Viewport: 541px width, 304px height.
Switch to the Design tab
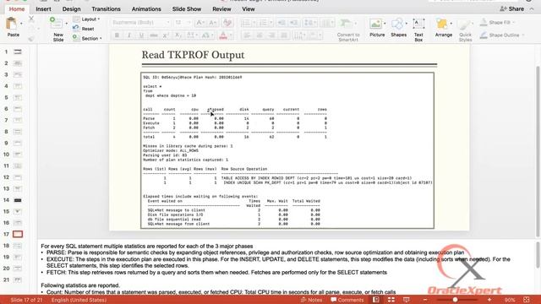[x=71, y=9]
